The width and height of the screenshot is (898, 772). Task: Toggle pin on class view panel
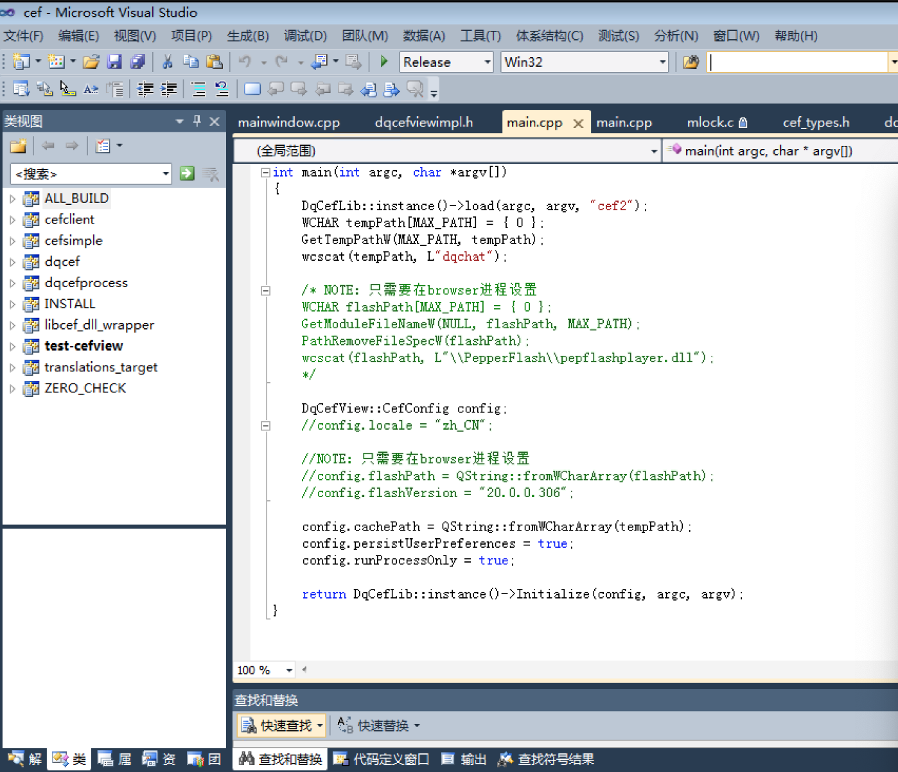(197, 121)
